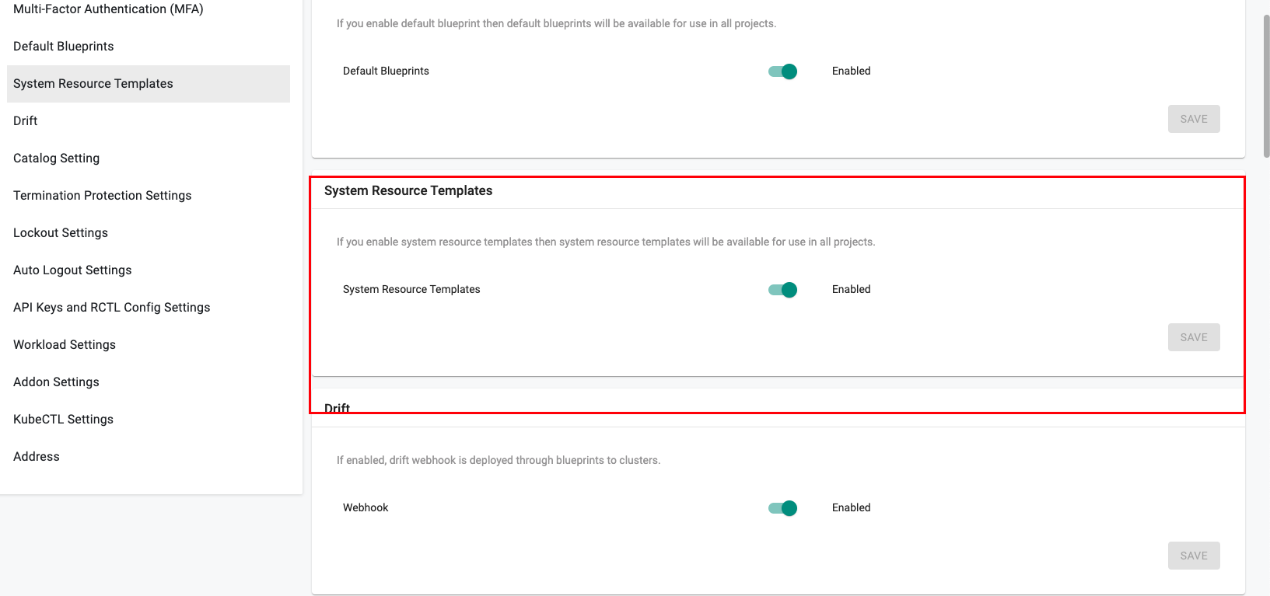This screenshot has height=596, width=1270.
Task: Turn off the Drift Webhook toggle
Action: coord(783,508)
